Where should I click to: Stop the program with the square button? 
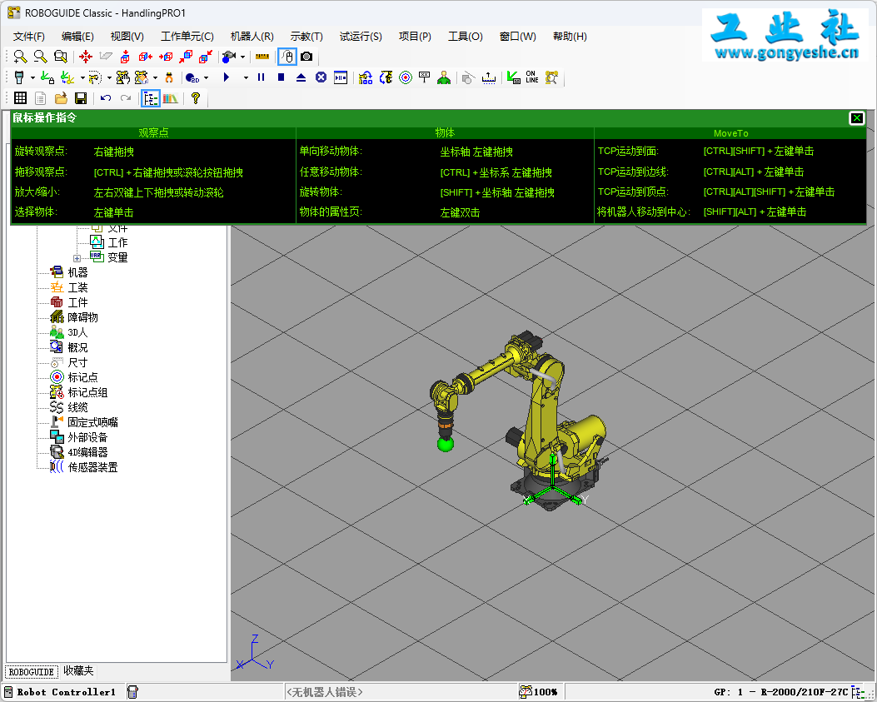point(282,77)
